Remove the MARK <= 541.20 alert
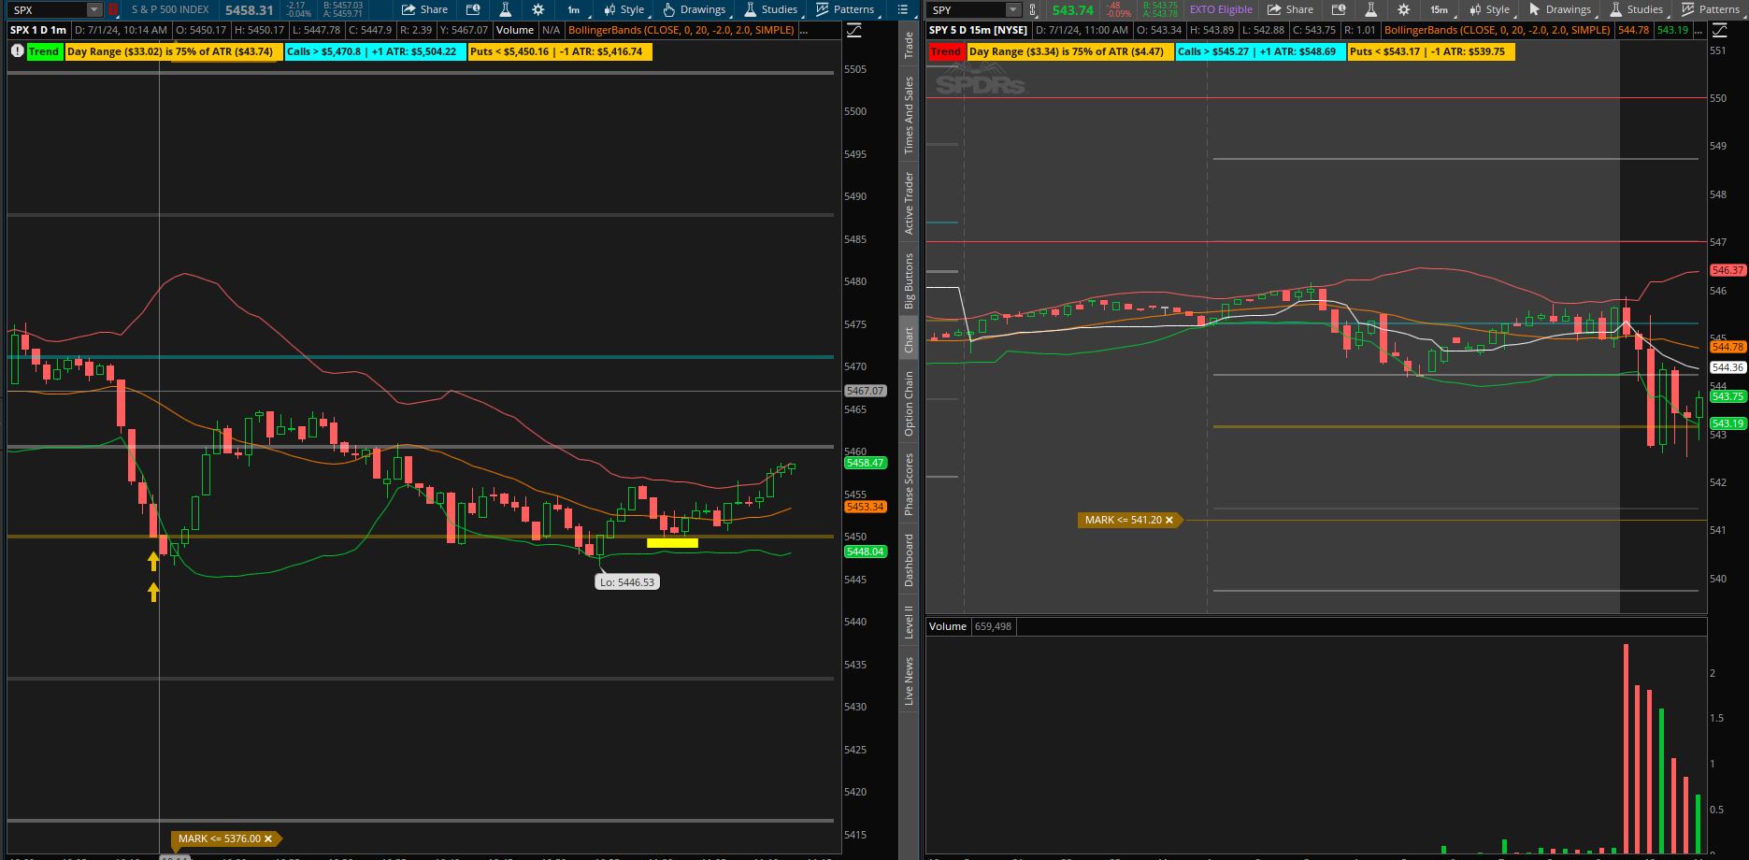1749x860 pixels. click(1168, 520)
